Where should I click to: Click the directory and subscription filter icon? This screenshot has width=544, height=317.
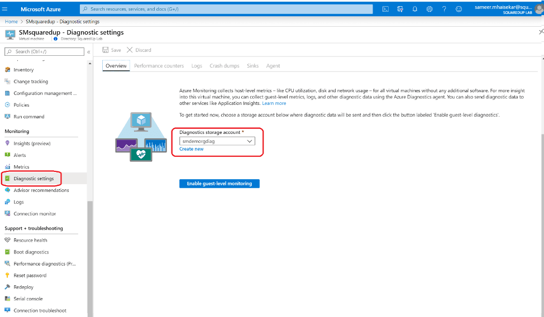pos(400,9)
